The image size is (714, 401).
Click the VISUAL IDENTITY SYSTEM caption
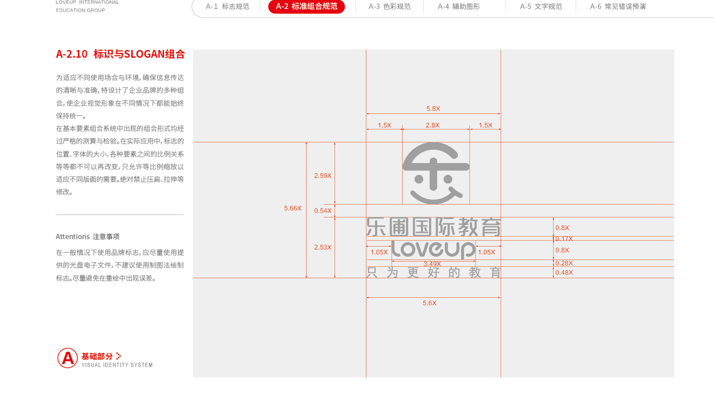[117, 365]
